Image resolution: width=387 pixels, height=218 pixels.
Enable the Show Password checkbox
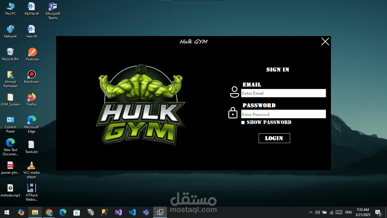coord(243,122)
